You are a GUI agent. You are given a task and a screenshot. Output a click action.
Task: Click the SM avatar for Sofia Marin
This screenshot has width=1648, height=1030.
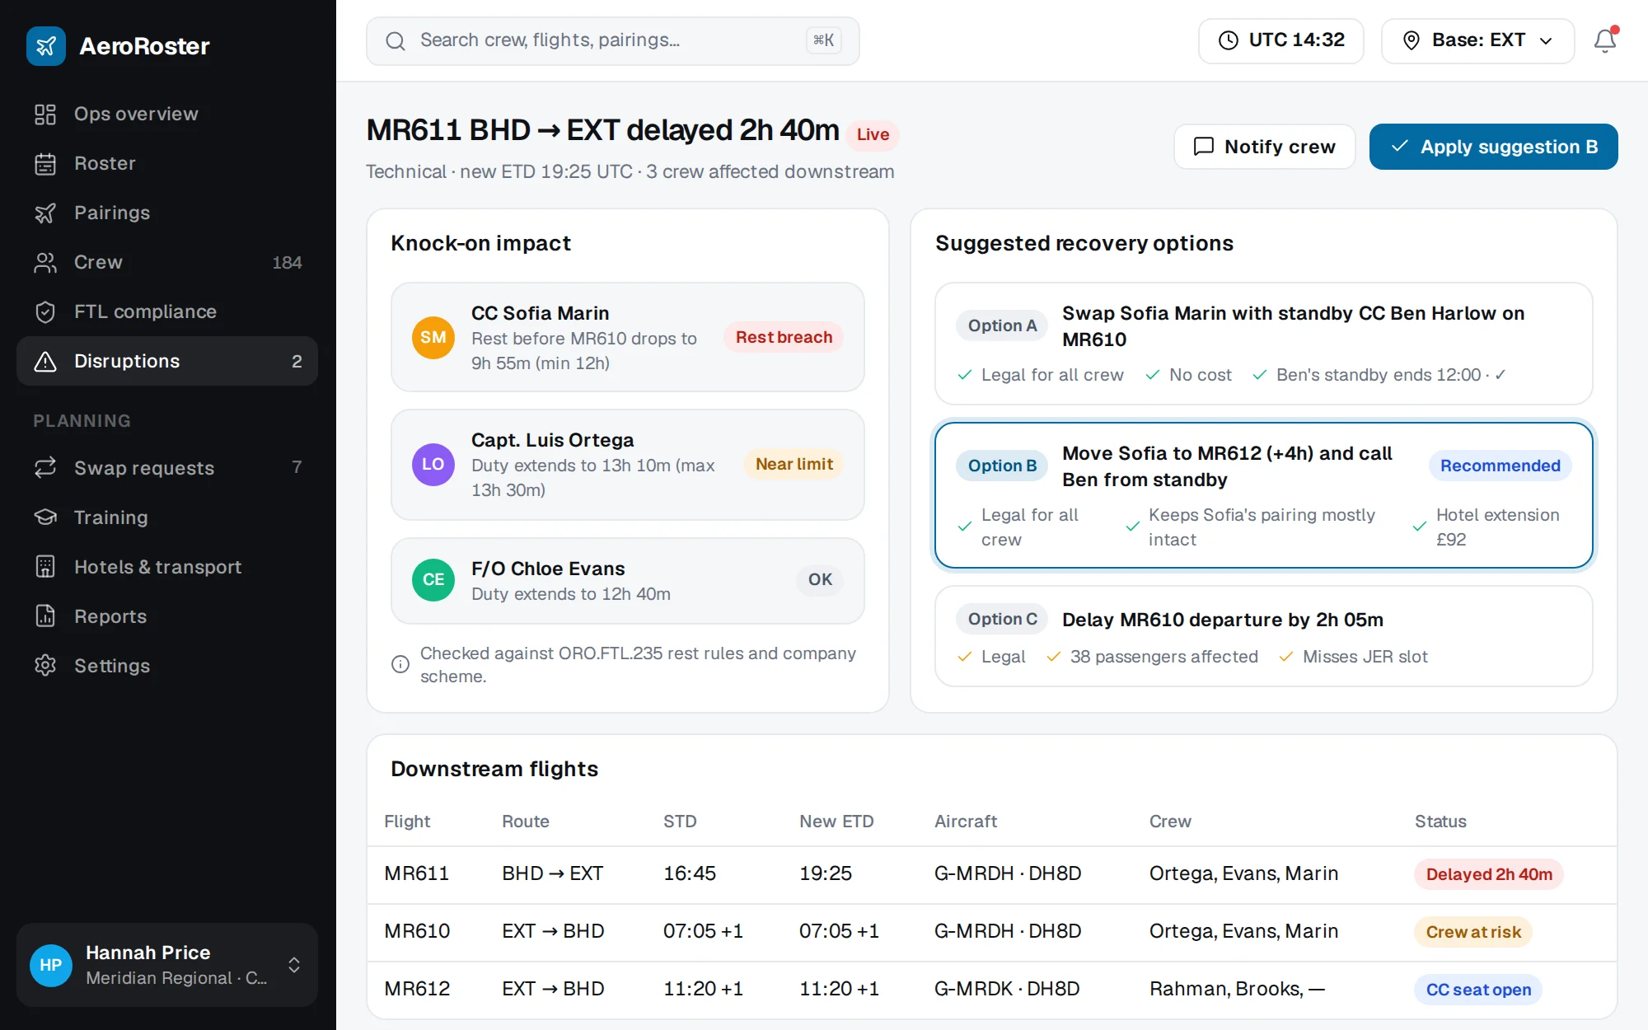433,337
